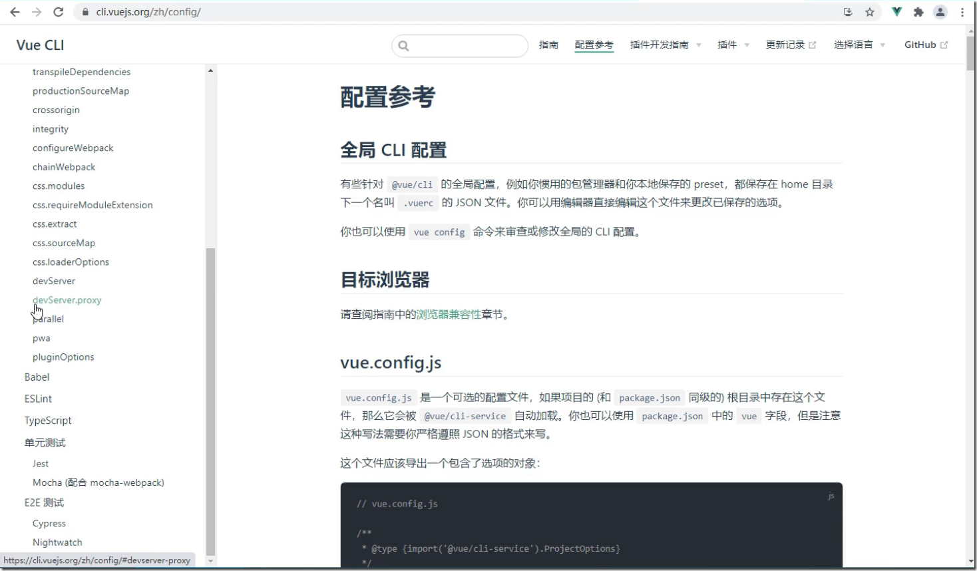
Task: Click the 配置参考 page title
Action: 387,97
